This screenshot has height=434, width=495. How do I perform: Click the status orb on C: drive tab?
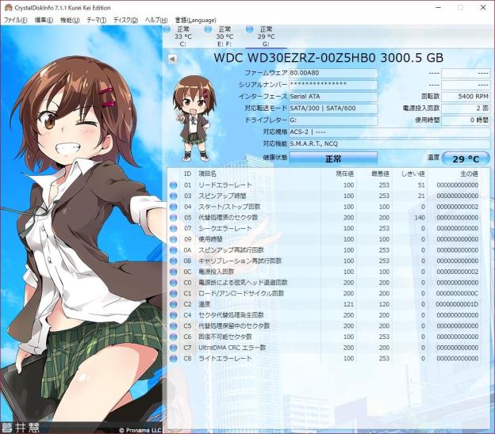167,29
